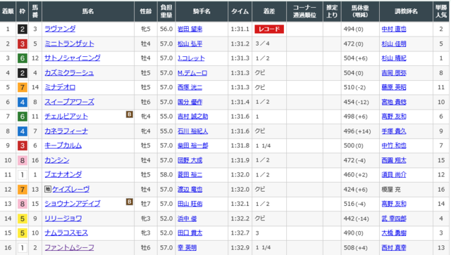451x255 pixels.
Task: Click the blinker B icon beside チェルビアット
Action: pos(130,115)
